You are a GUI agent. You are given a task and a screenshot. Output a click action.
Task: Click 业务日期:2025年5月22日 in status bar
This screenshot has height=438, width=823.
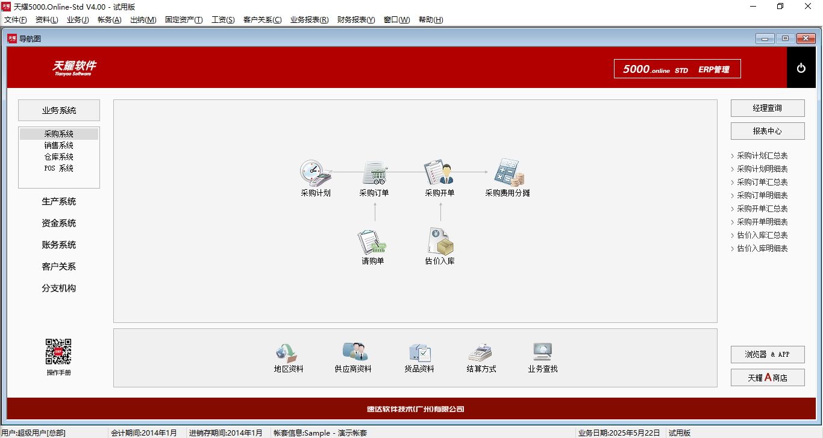[619, 433]
